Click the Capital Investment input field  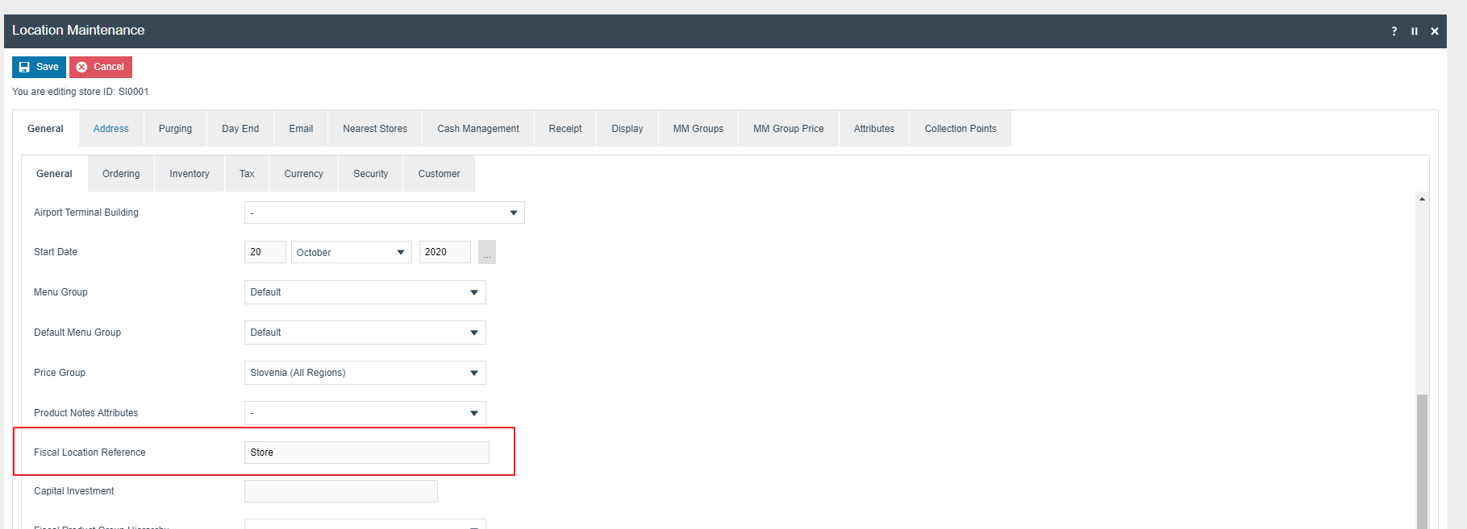340,491
